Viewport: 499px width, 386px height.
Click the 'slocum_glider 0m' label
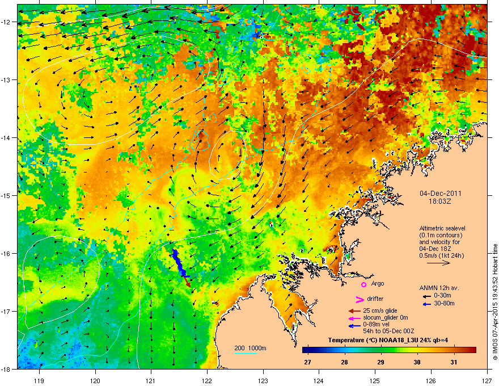click(386, 318)
